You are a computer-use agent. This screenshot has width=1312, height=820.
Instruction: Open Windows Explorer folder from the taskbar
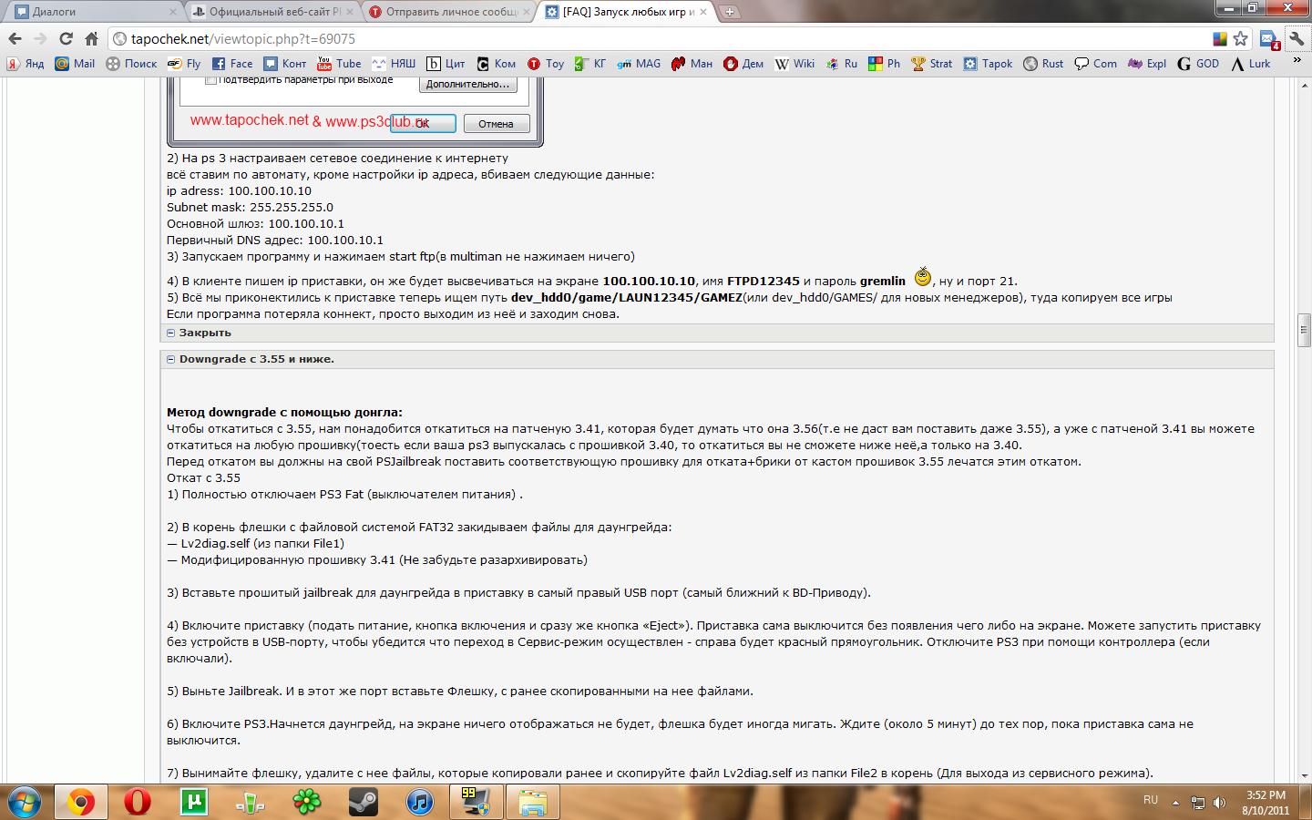pos(533,802)
